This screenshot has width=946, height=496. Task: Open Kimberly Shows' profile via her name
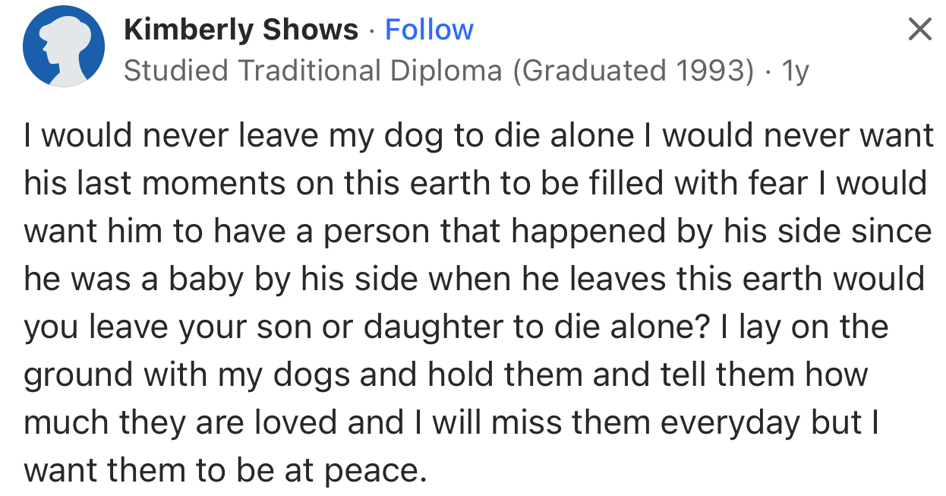241,29
